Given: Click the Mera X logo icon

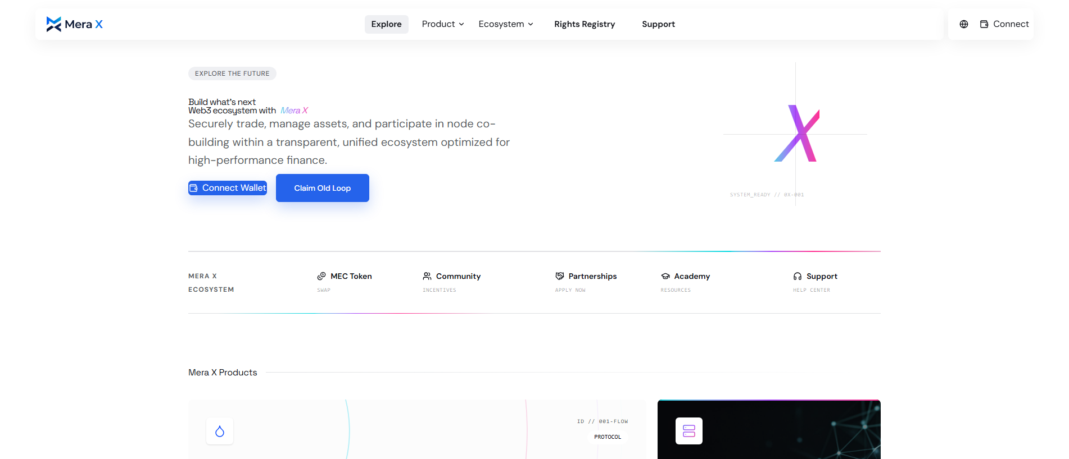Looking at the screenshot, I should [54, 24].
